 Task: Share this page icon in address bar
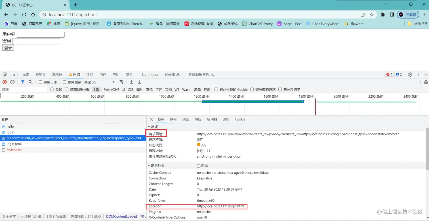pyautogui.click(x=363, y=15)
